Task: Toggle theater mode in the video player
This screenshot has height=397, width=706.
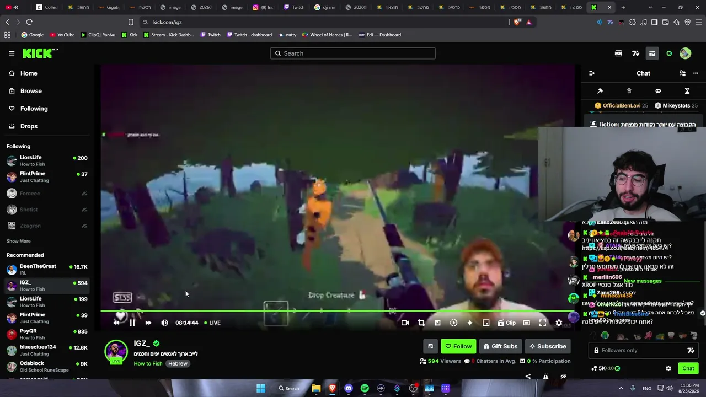Action: [x=527, y=323]
